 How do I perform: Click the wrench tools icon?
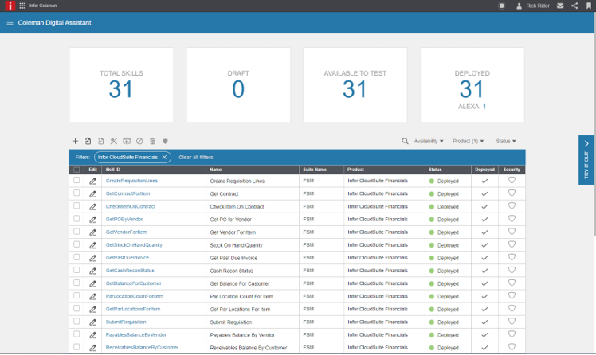tap(114, 141)
